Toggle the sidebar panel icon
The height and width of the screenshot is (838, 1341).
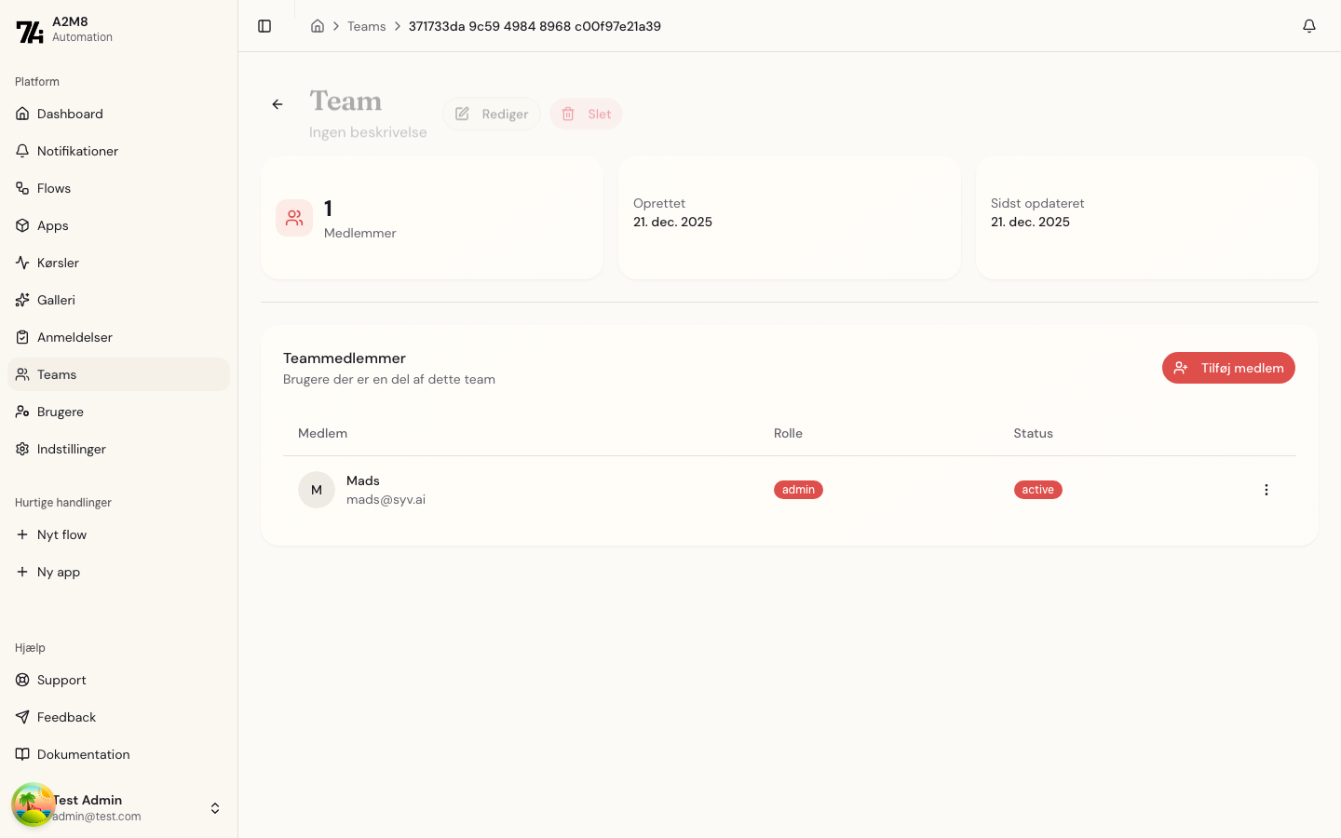(264, 26)
